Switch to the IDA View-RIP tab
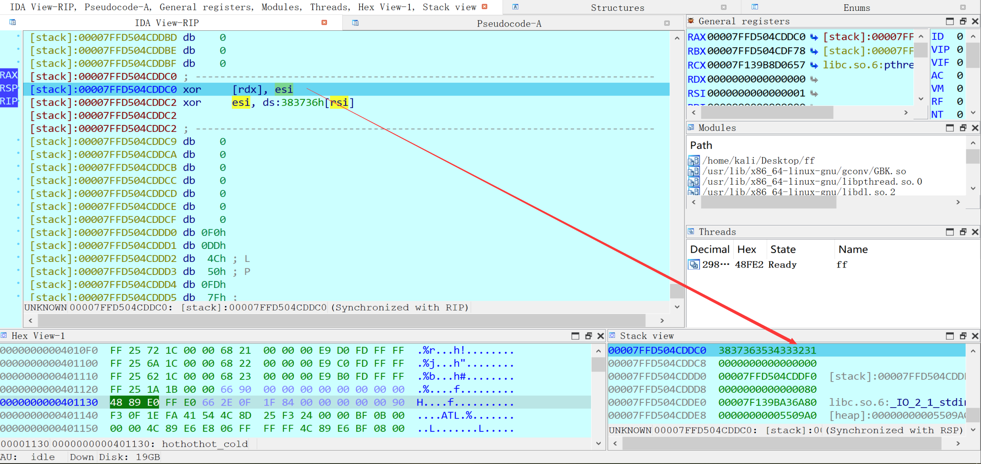Image resolution: width=981 pixels, height=464 pixels. [x=167, y=23]
